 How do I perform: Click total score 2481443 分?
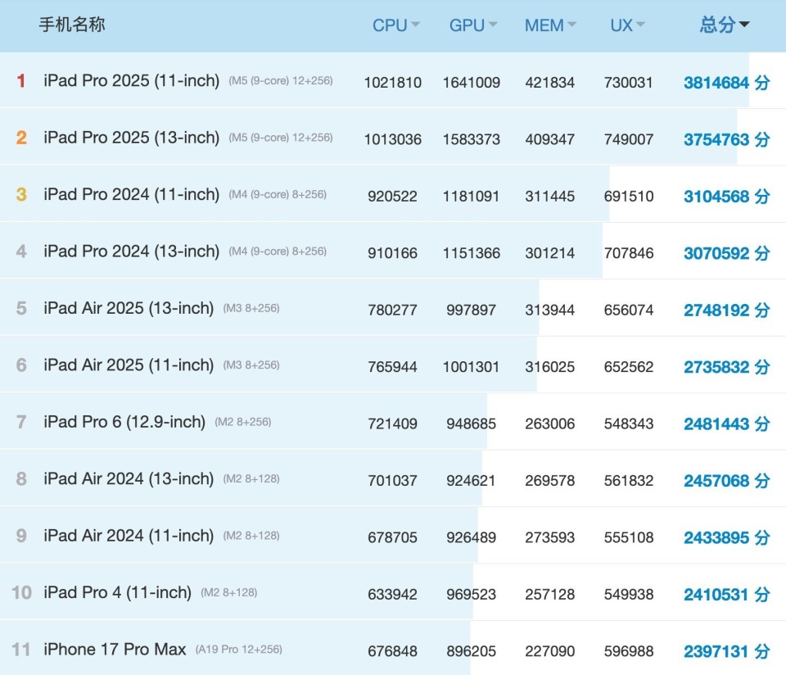click(x=727, y=424)
